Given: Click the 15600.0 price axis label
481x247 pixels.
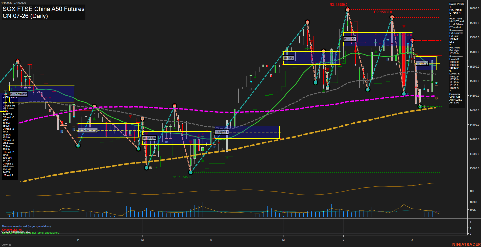Looking at the screenshot, I should point(474,37).
